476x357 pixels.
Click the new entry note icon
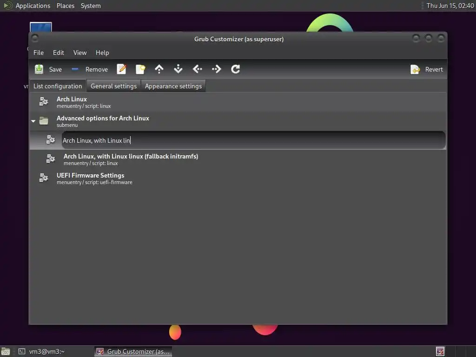point(140,69)
